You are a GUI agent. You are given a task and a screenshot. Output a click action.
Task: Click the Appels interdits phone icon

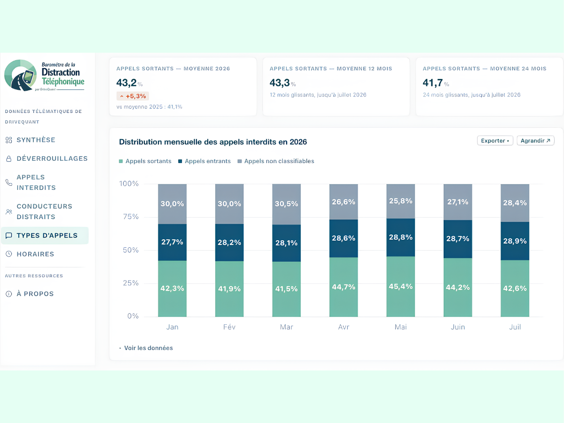click(8, 182)
